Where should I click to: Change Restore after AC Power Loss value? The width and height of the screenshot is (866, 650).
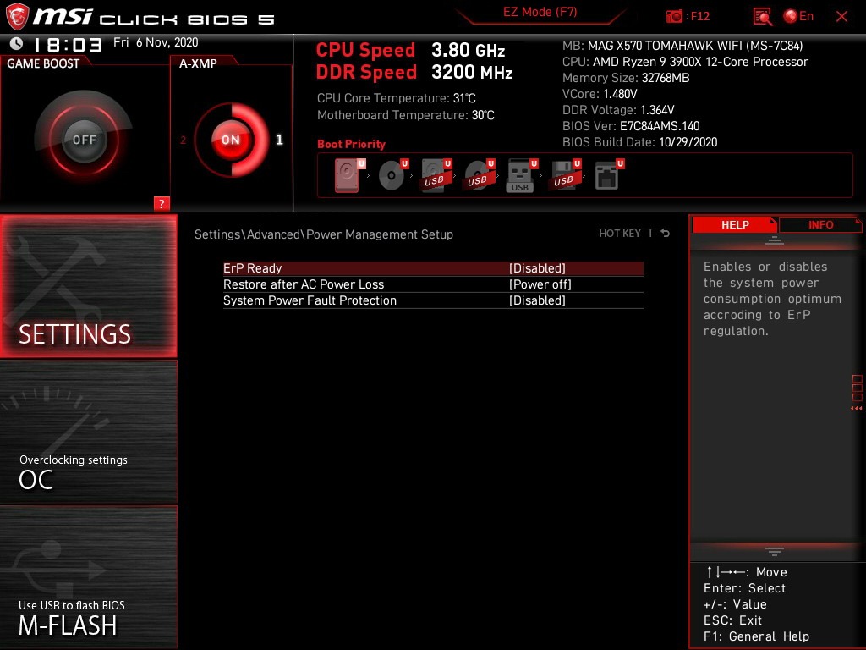(x=540, y=284)
